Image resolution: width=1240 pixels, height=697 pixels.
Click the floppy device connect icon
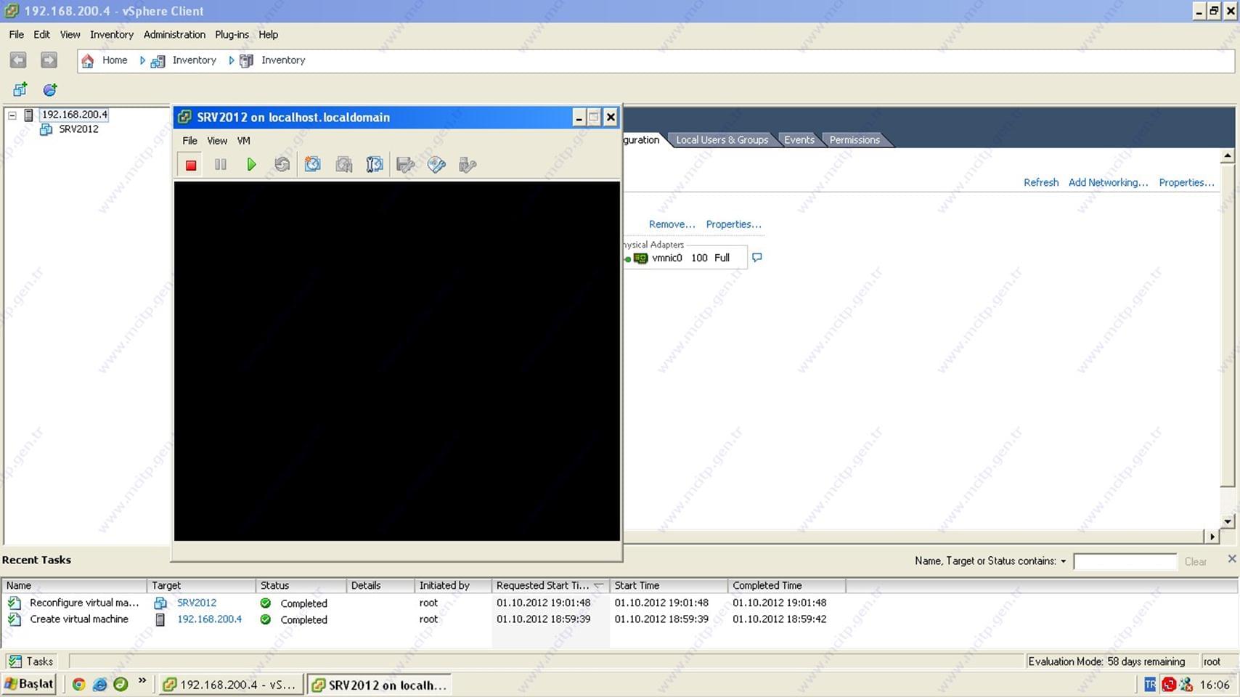point(406,165)
